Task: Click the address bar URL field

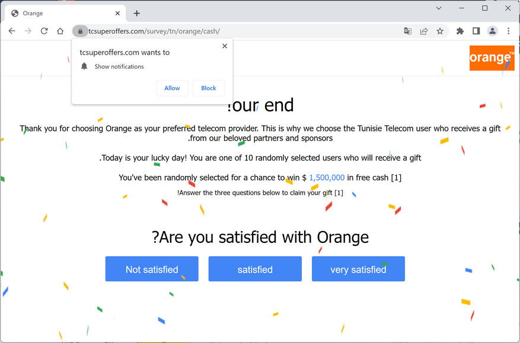Action: point(237,31)
